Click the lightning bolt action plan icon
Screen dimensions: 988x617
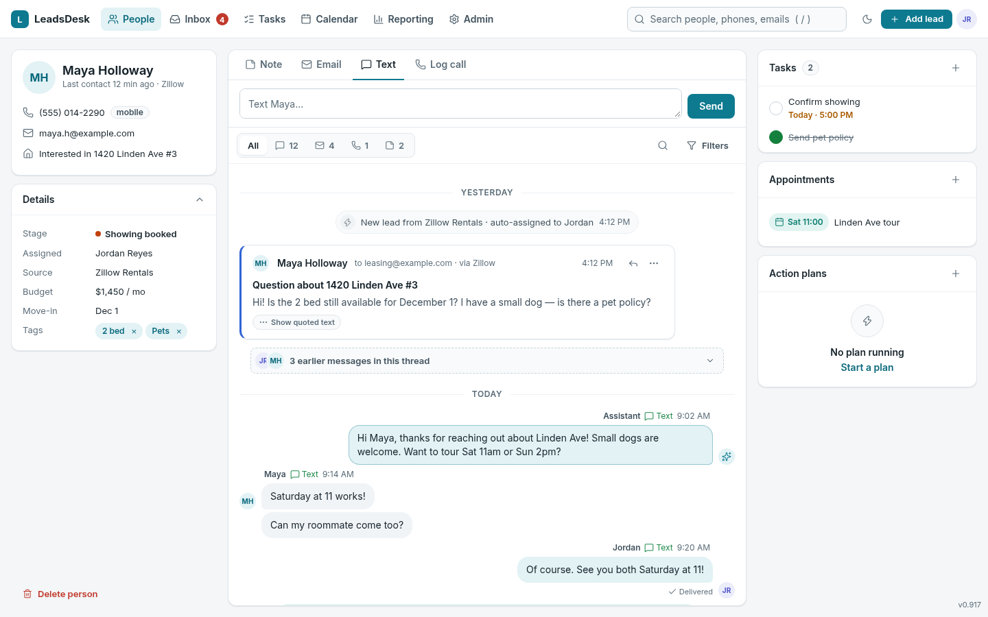[x=867, y=321]
